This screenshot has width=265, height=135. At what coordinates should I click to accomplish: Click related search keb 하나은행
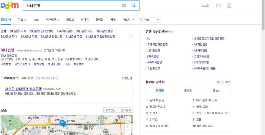(x=65, y=31)
